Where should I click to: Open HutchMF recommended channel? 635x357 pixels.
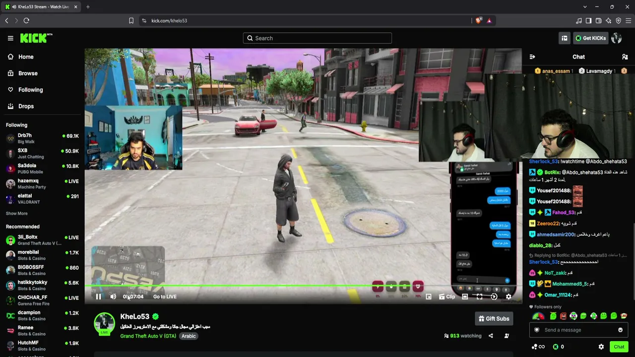coord(42,346)
